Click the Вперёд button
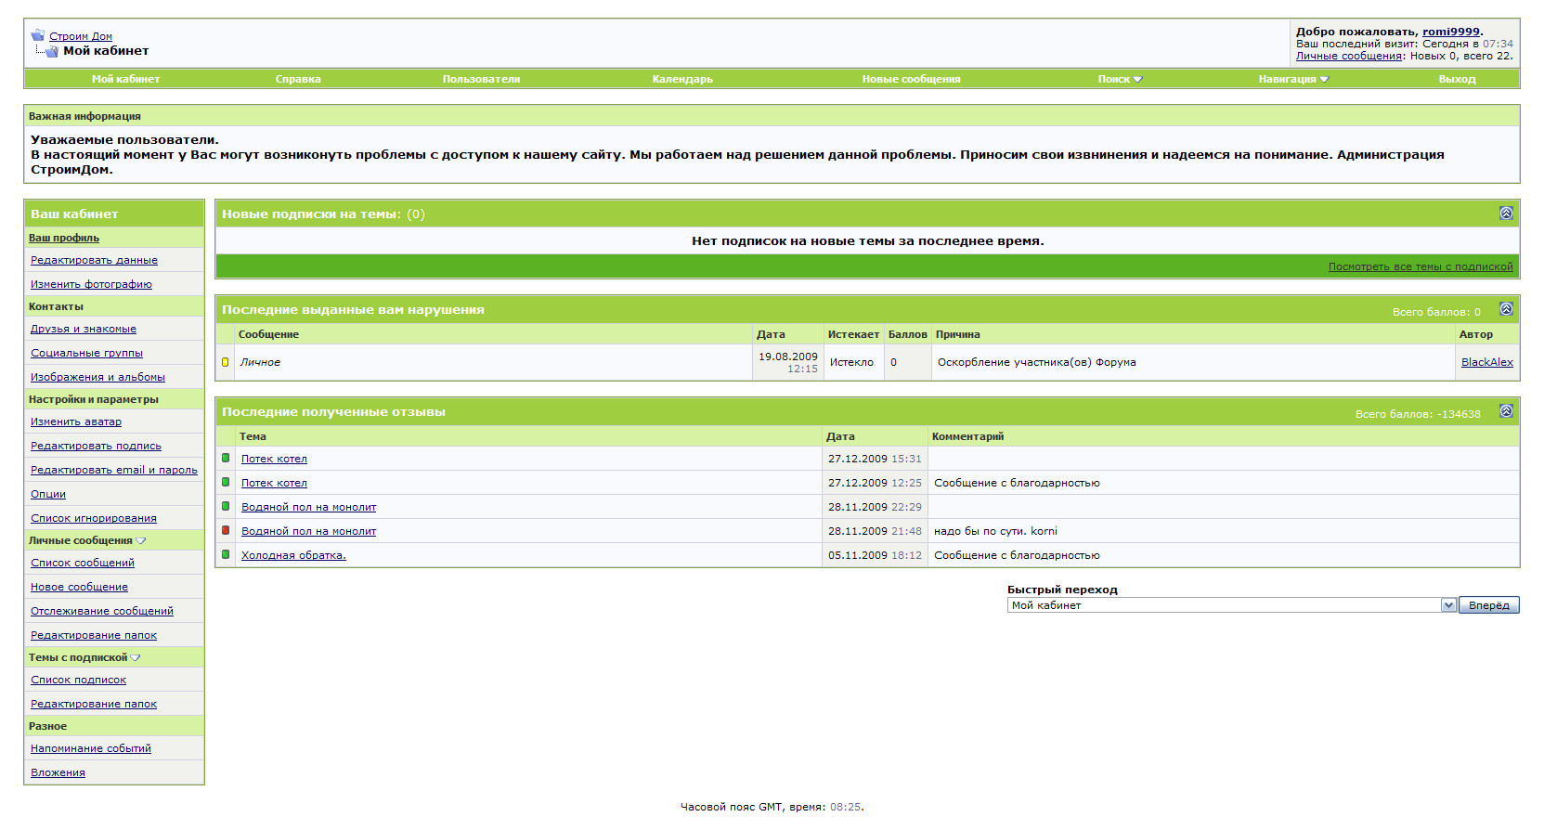1544x817 pixels. (1488, 605)
